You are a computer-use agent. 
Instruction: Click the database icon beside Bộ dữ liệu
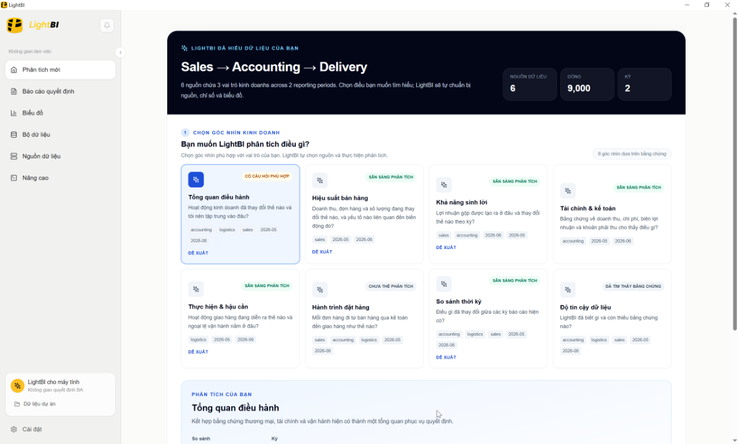pyautogui.click(x=14, y=135)
